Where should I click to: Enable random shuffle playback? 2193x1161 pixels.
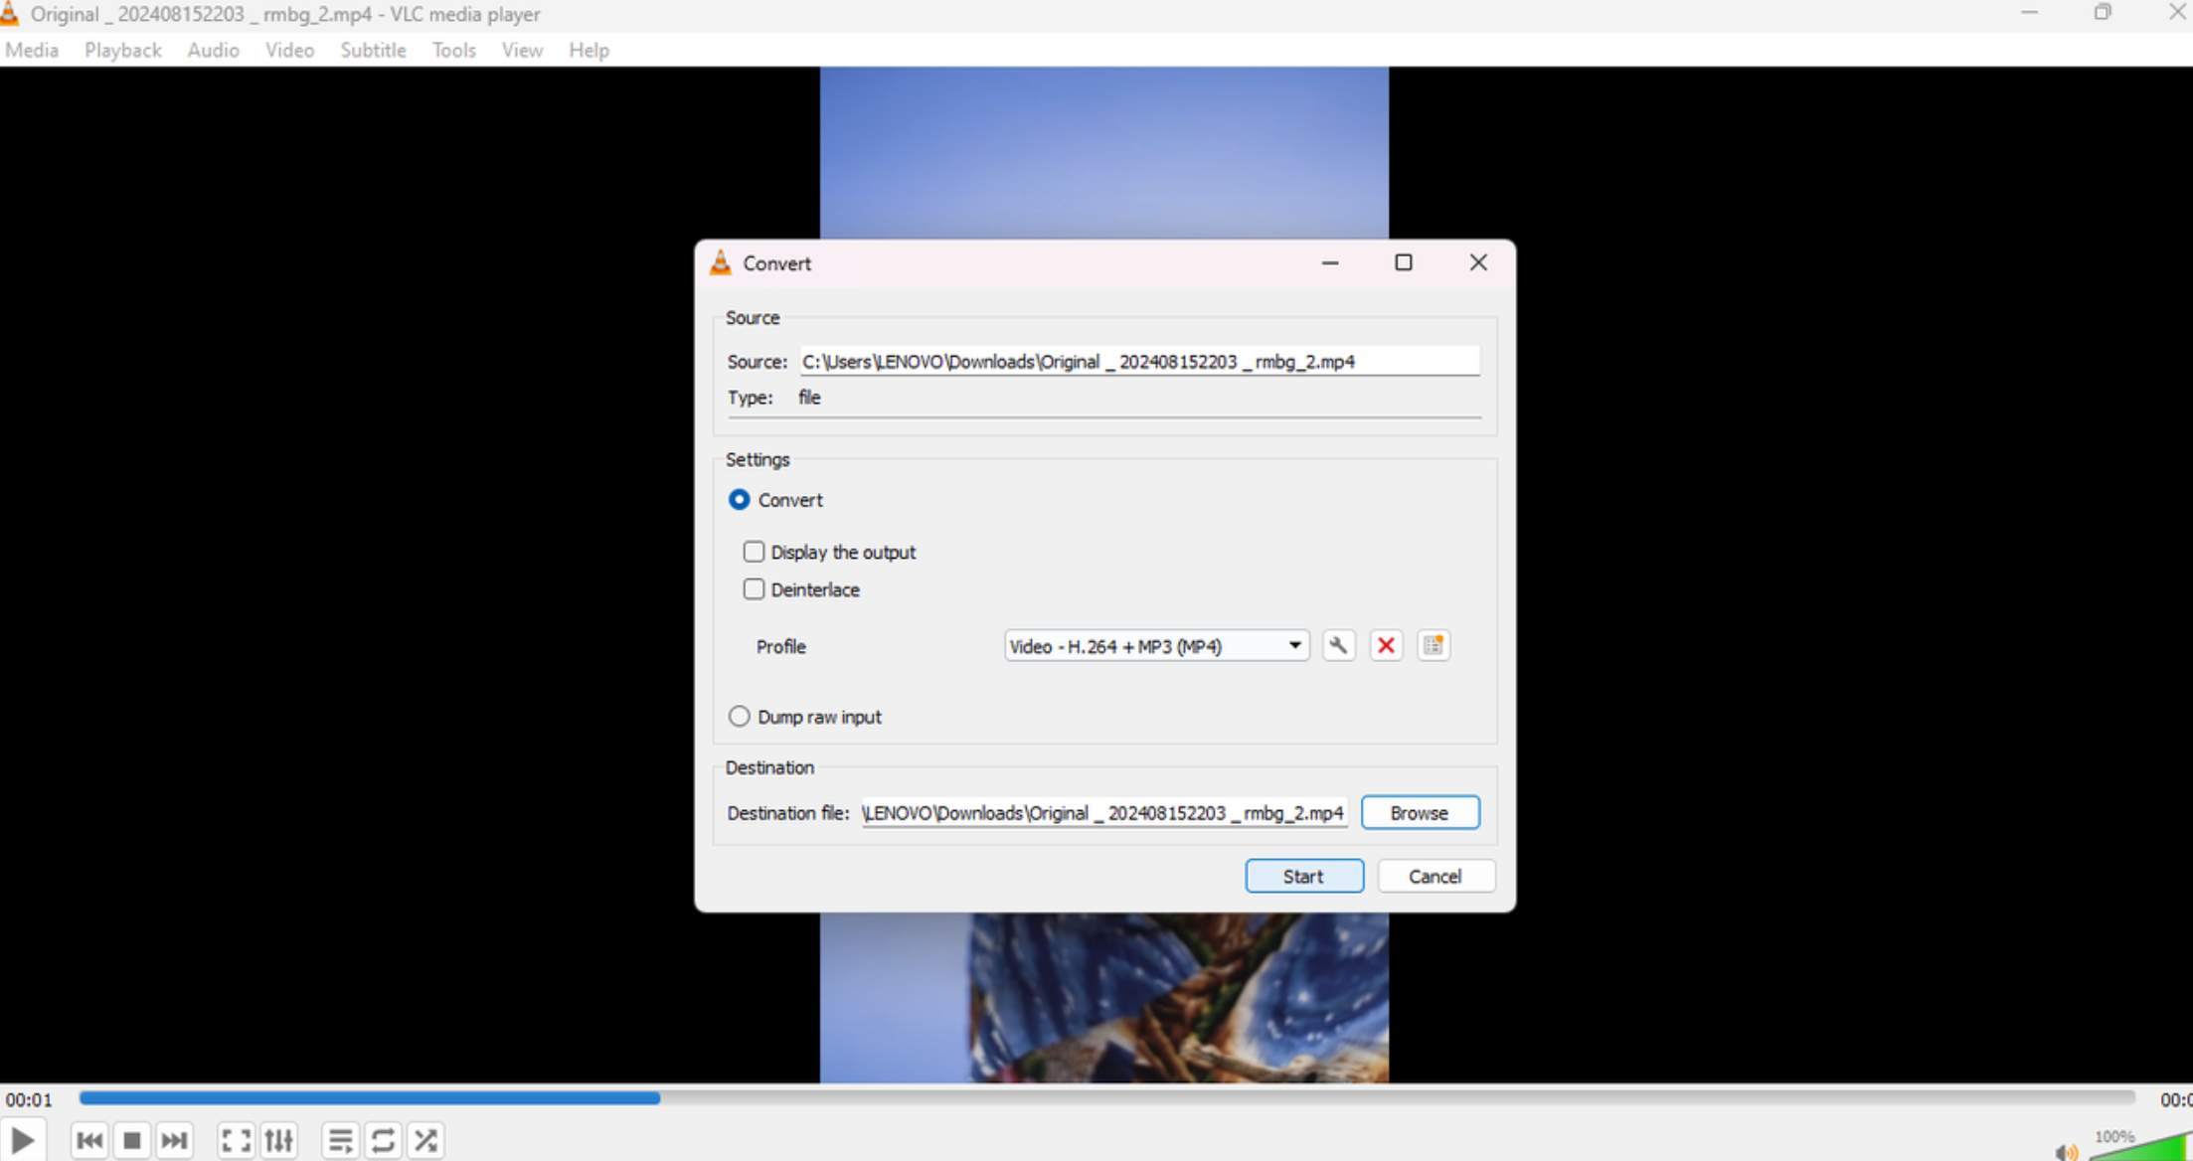coord(425,1140)
